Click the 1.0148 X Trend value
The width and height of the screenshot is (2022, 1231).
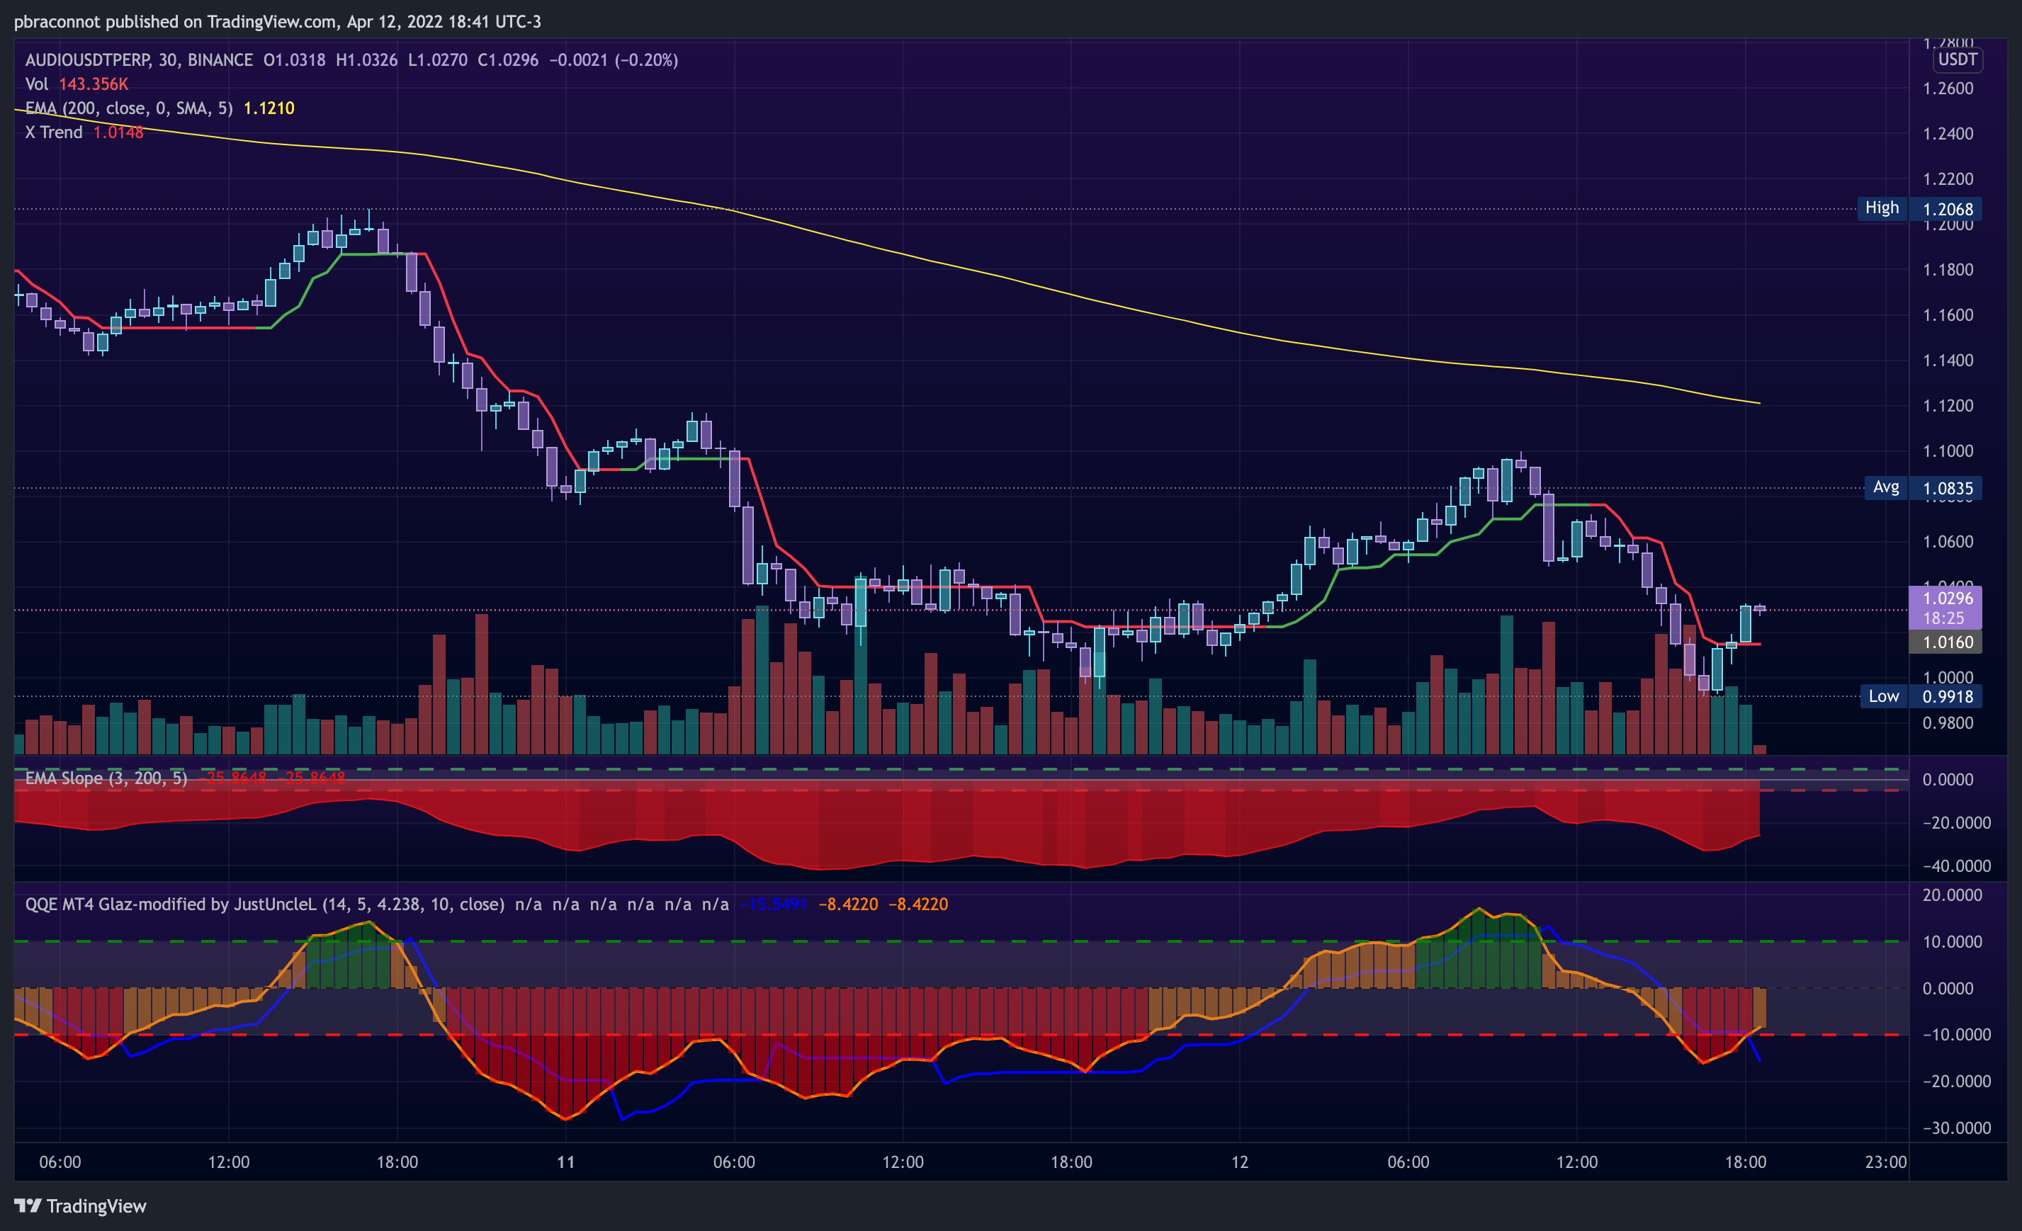pos(118,132)
